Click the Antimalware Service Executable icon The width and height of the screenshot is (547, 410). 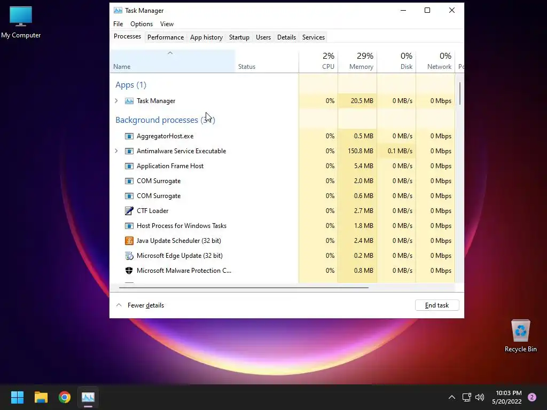point(129,151)
